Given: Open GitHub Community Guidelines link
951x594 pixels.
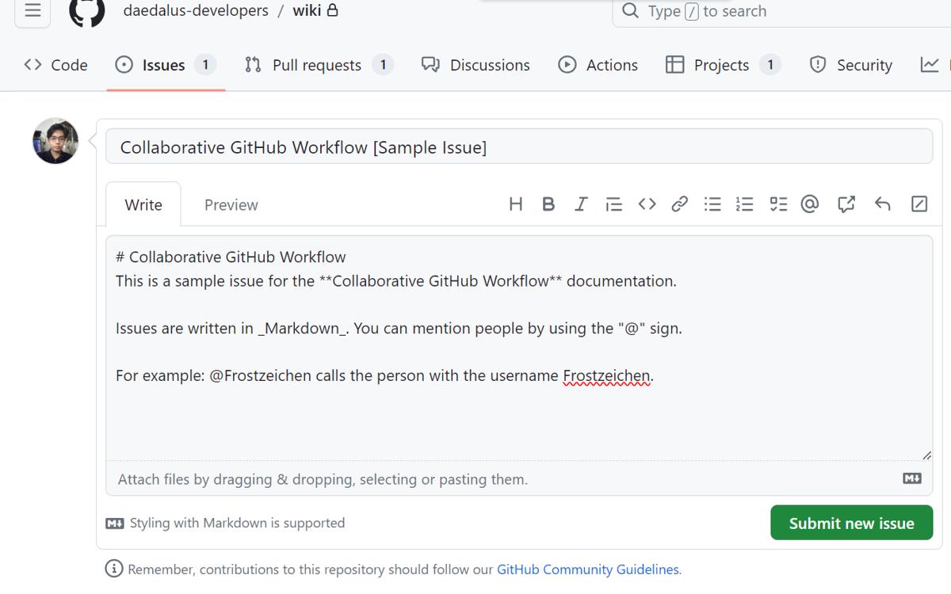Looking at the screenshot, I should click(587, 569).
